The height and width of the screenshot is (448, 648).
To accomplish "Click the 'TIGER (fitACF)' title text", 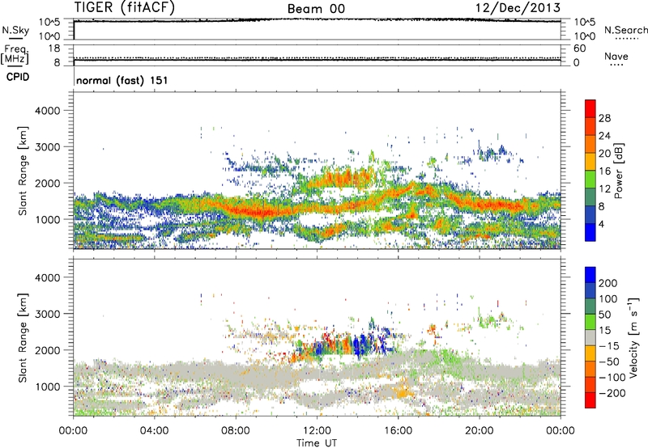I will point(125,7).
